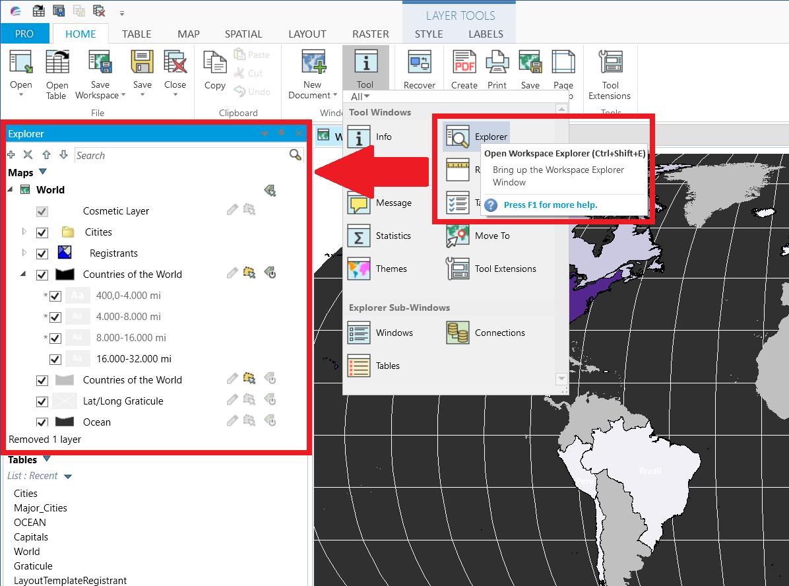Uncheck the 8.000-16.000 mi label checkbox
This screenshot has height=586, width=789.
click(55, 339)
